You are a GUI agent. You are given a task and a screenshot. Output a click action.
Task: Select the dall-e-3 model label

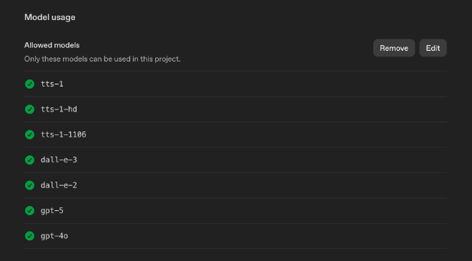coord(59,160)
